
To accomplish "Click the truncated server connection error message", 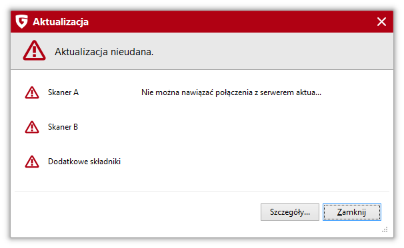I will (231, 92).
